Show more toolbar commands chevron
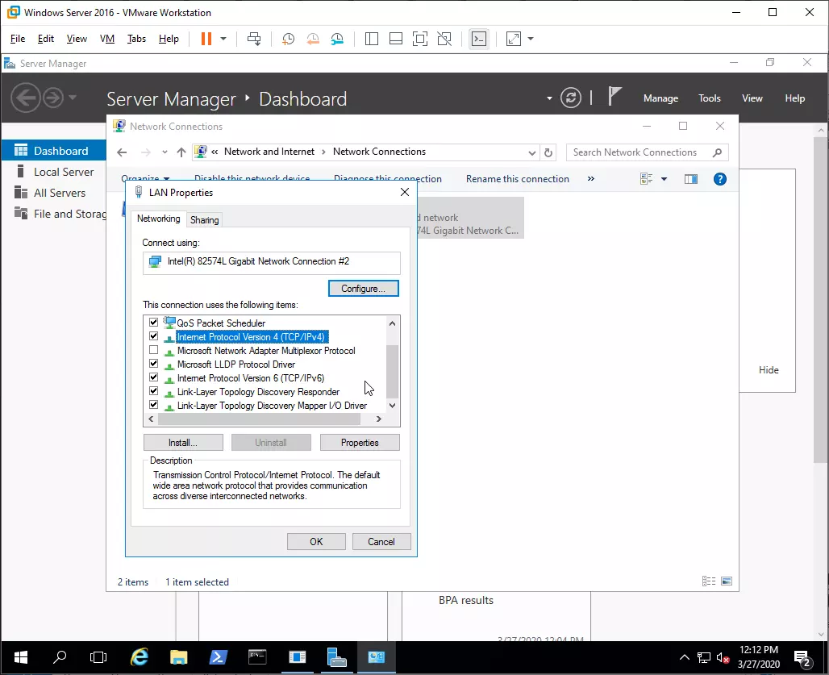 pyautogui.click(x=591, y=179)
